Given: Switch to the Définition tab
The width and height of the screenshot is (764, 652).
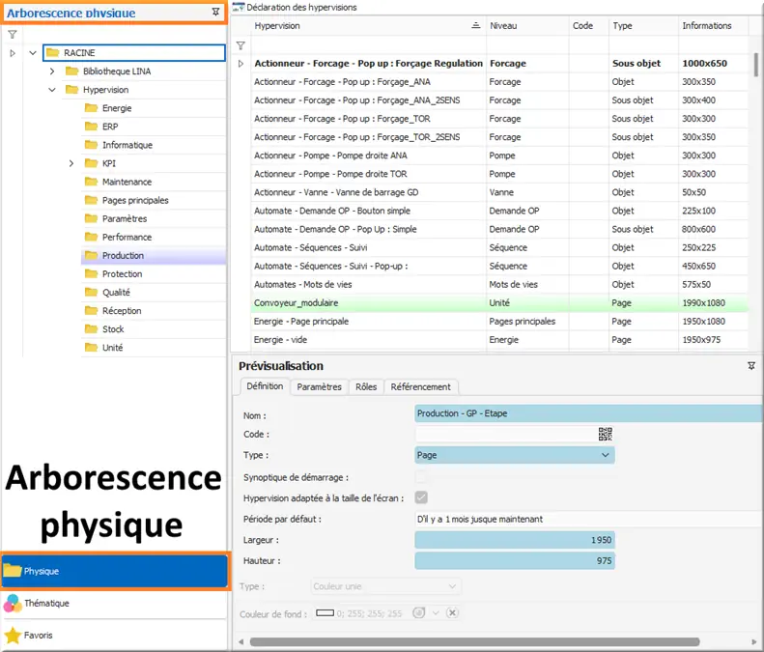Looking at the screenshot, I should coord(265,386).
